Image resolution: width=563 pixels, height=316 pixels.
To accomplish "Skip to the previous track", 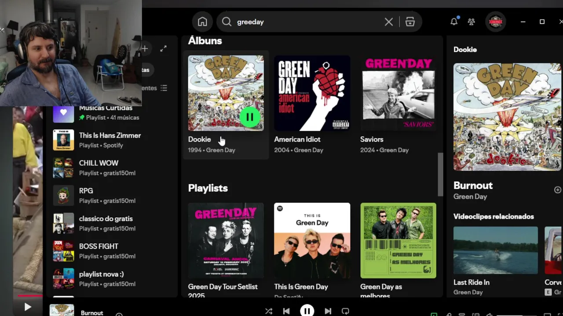I will point(286,311).
